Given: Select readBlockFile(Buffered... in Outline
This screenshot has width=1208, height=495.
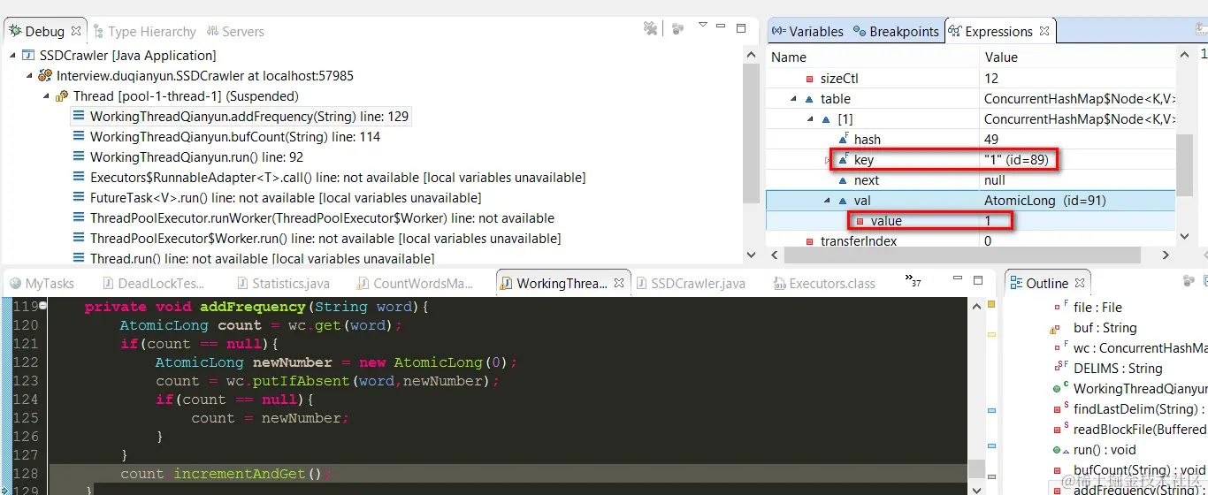Looking at the screenshot, I should pos(1129,430).
